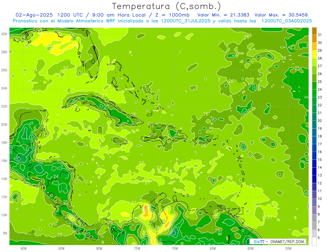
Task: Click the 80W longitude axis label
Action: (99, 249)
